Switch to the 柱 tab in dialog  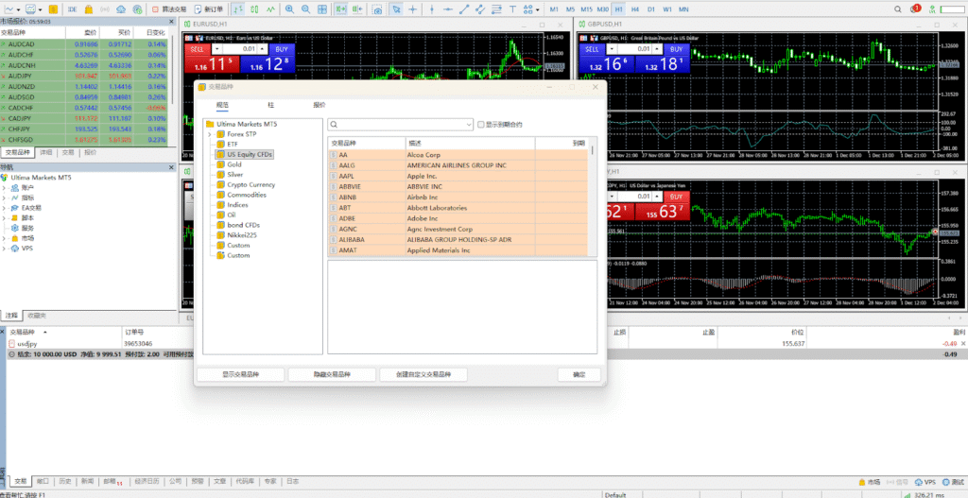(270, 104)
